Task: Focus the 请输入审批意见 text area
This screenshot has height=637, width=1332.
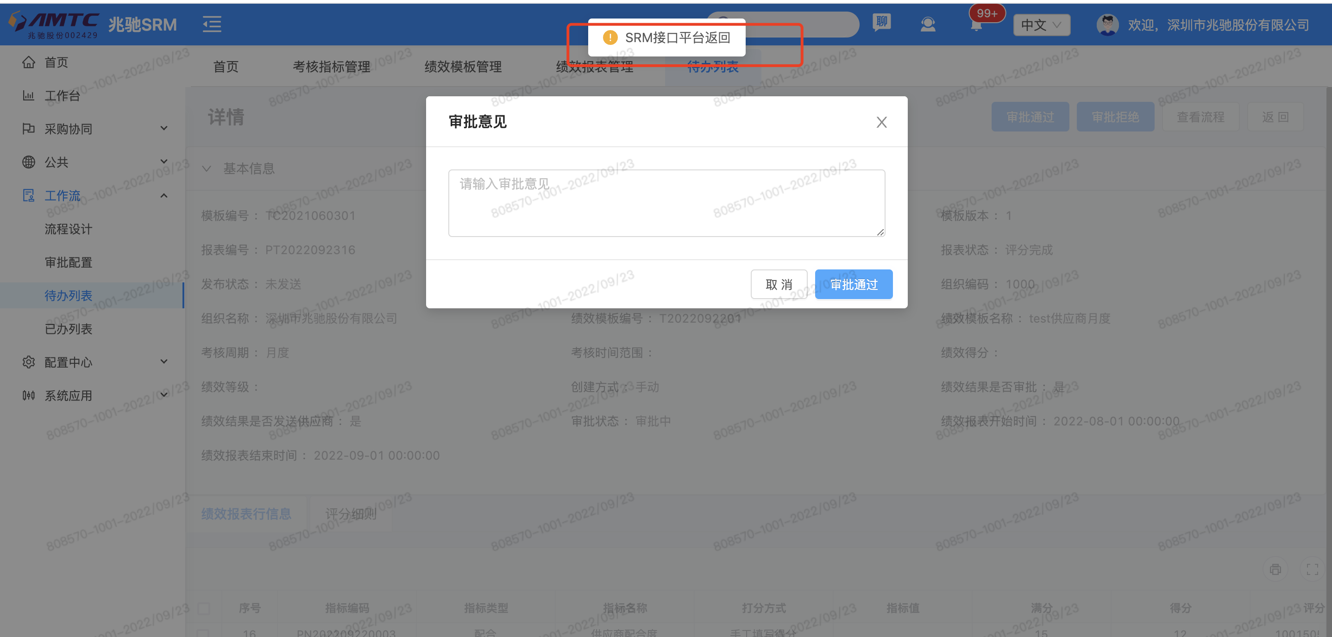Action: pos(666,203)
